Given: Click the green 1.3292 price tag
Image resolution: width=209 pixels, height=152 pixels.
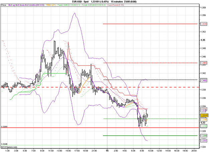Looking at the screenshot, I should [x=204, y=126].
